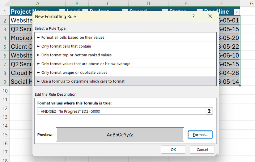Screen dimensions: 255x162
Task: Select column D header
Action: [x=148, y=3]
